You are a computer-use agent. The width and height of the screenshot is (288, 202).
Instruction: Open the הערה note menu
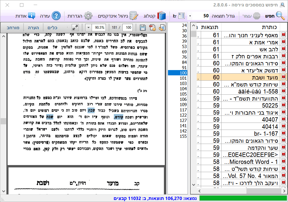(34, 28)
